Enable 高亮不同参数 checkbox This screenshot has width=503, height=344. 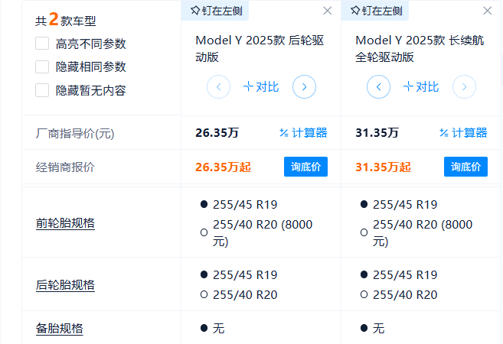click(x=42, y=44)
